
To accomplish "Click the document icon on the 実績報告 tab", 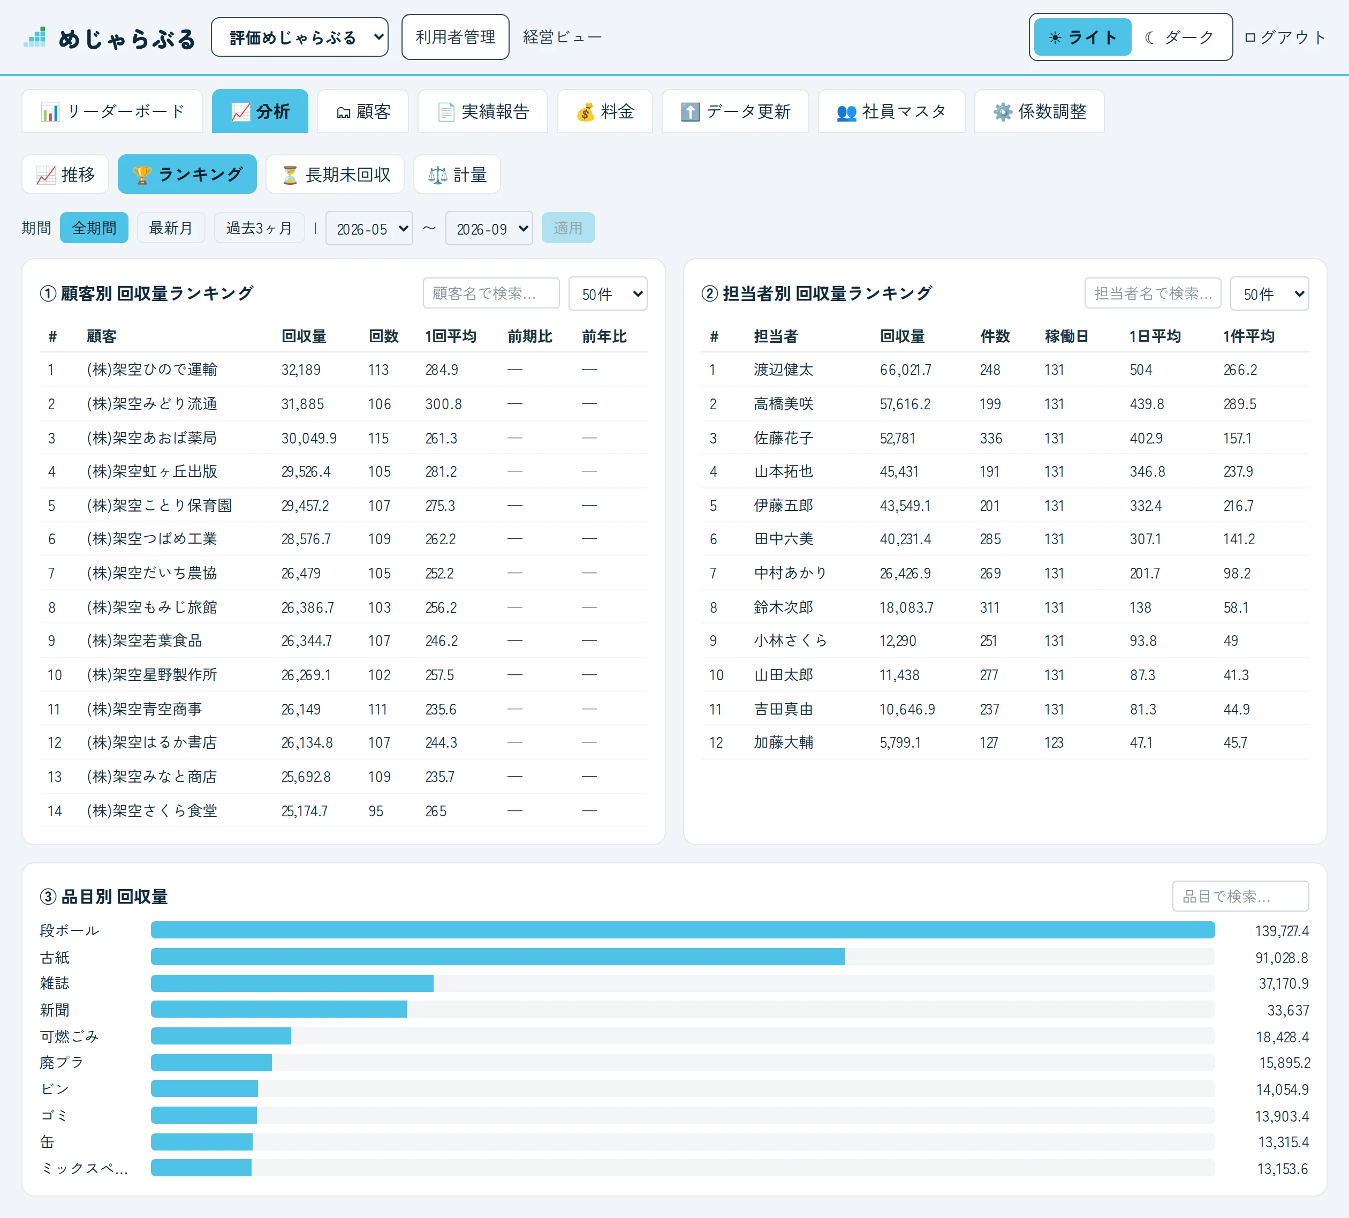I will pyautogui.click(x=446, y=112).
